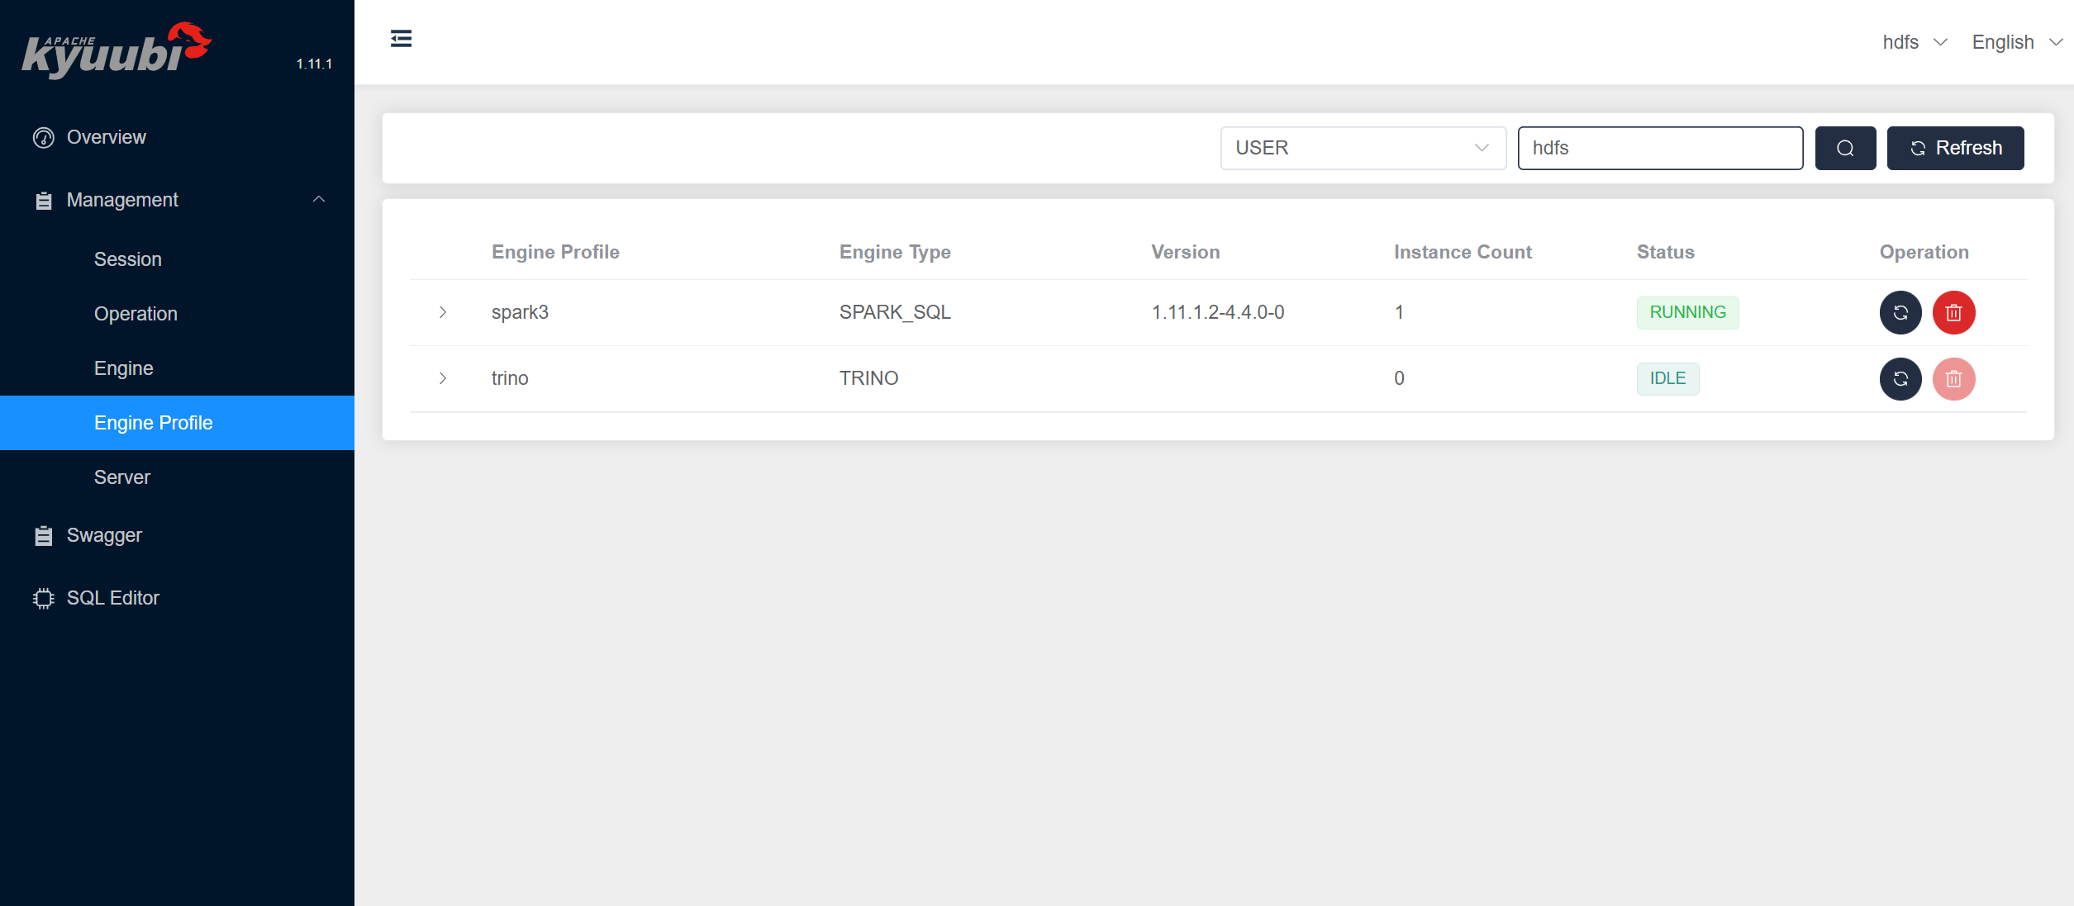
Task: Click the Management clipboard icon
Action: 44,200
